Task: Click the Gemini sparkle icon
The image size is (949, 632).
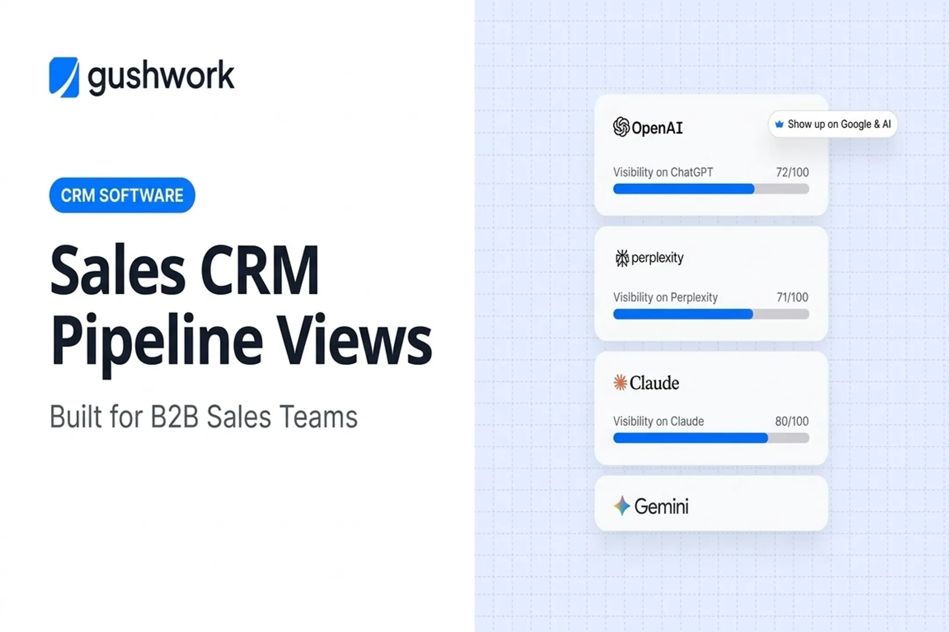Action: point(622,506)
